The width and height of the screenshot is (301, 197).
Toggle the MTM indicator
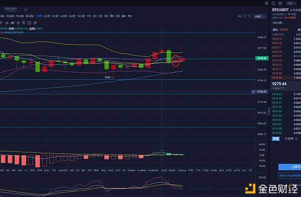pyautogui.click(x=40, y=170)
